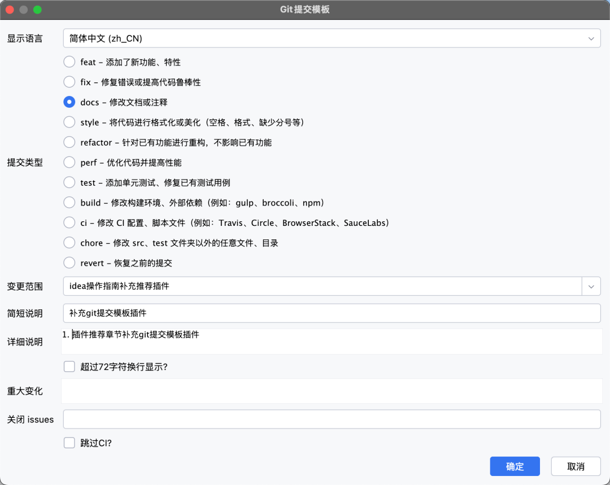Expand the 变更范围 dropdown arrow
The height and width of the screenshot is (485, 610).
(x=591, y=286)
